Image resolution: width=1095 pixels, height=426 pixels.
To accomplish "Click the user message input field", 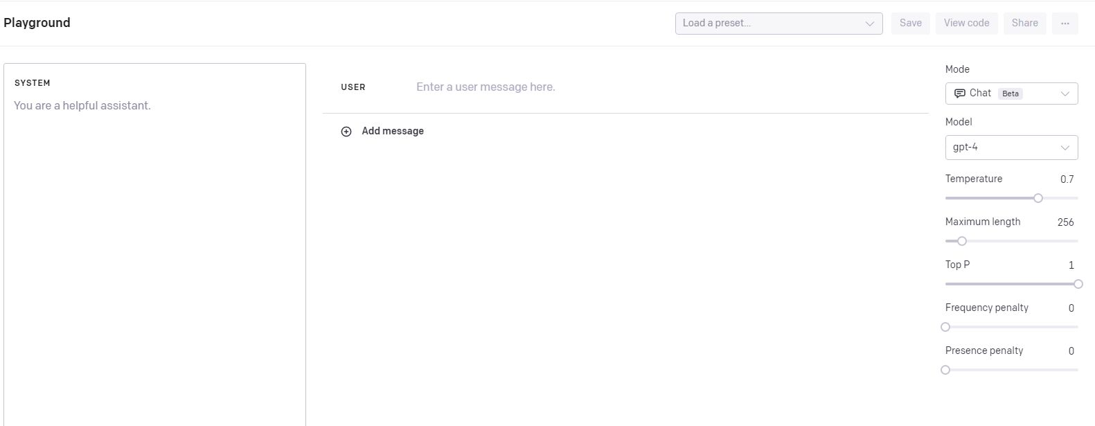I will pyautogui.click(x=623, y=87).
